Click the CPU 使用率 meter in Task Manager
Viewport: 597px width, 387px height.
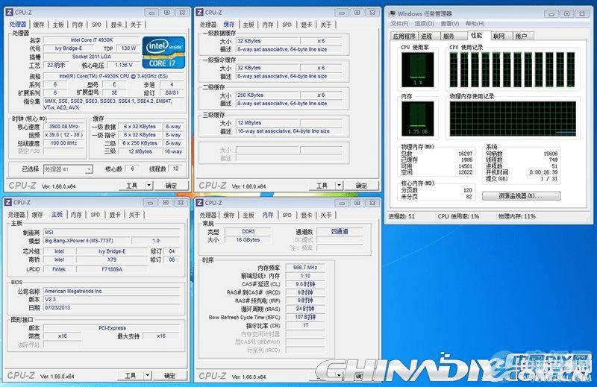pyautogui.click(x=418, y=69)
